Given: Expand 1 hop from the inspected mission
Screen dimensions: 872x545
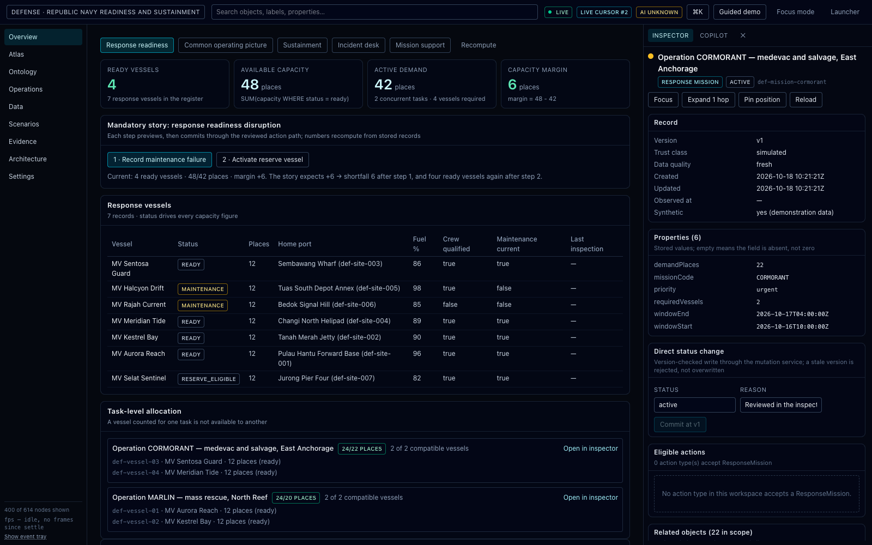Looking at the screenshot, I should point(708,100).
